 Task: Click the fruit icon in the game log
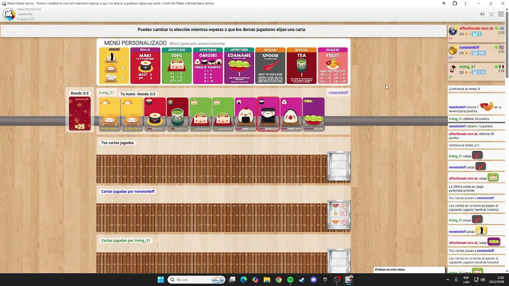[x=487, y=106]
